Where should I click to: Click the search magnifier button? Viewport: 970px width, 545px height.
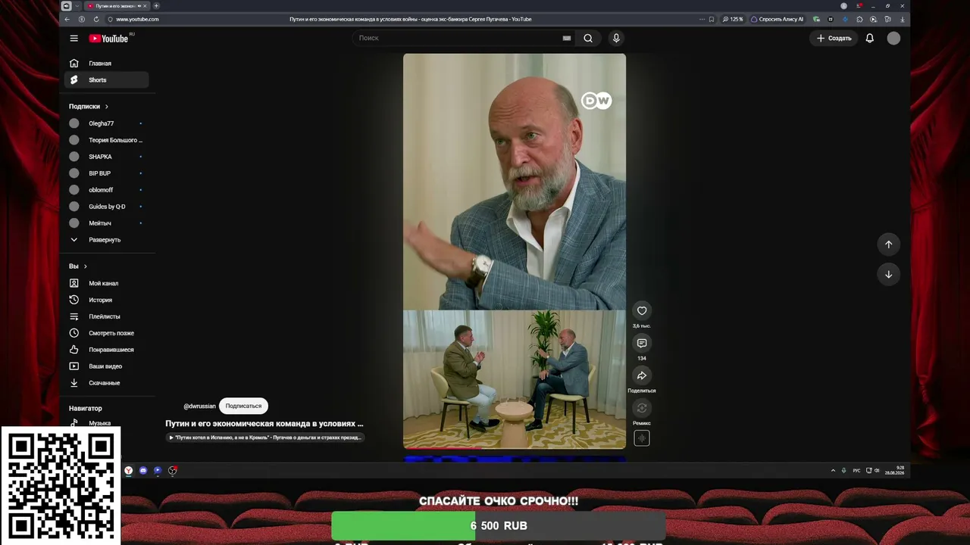point(588,38)
